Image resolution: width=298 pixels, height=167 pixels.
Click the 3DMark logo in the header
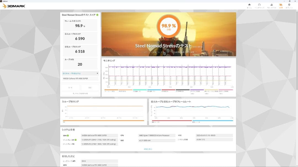[14, 6]
